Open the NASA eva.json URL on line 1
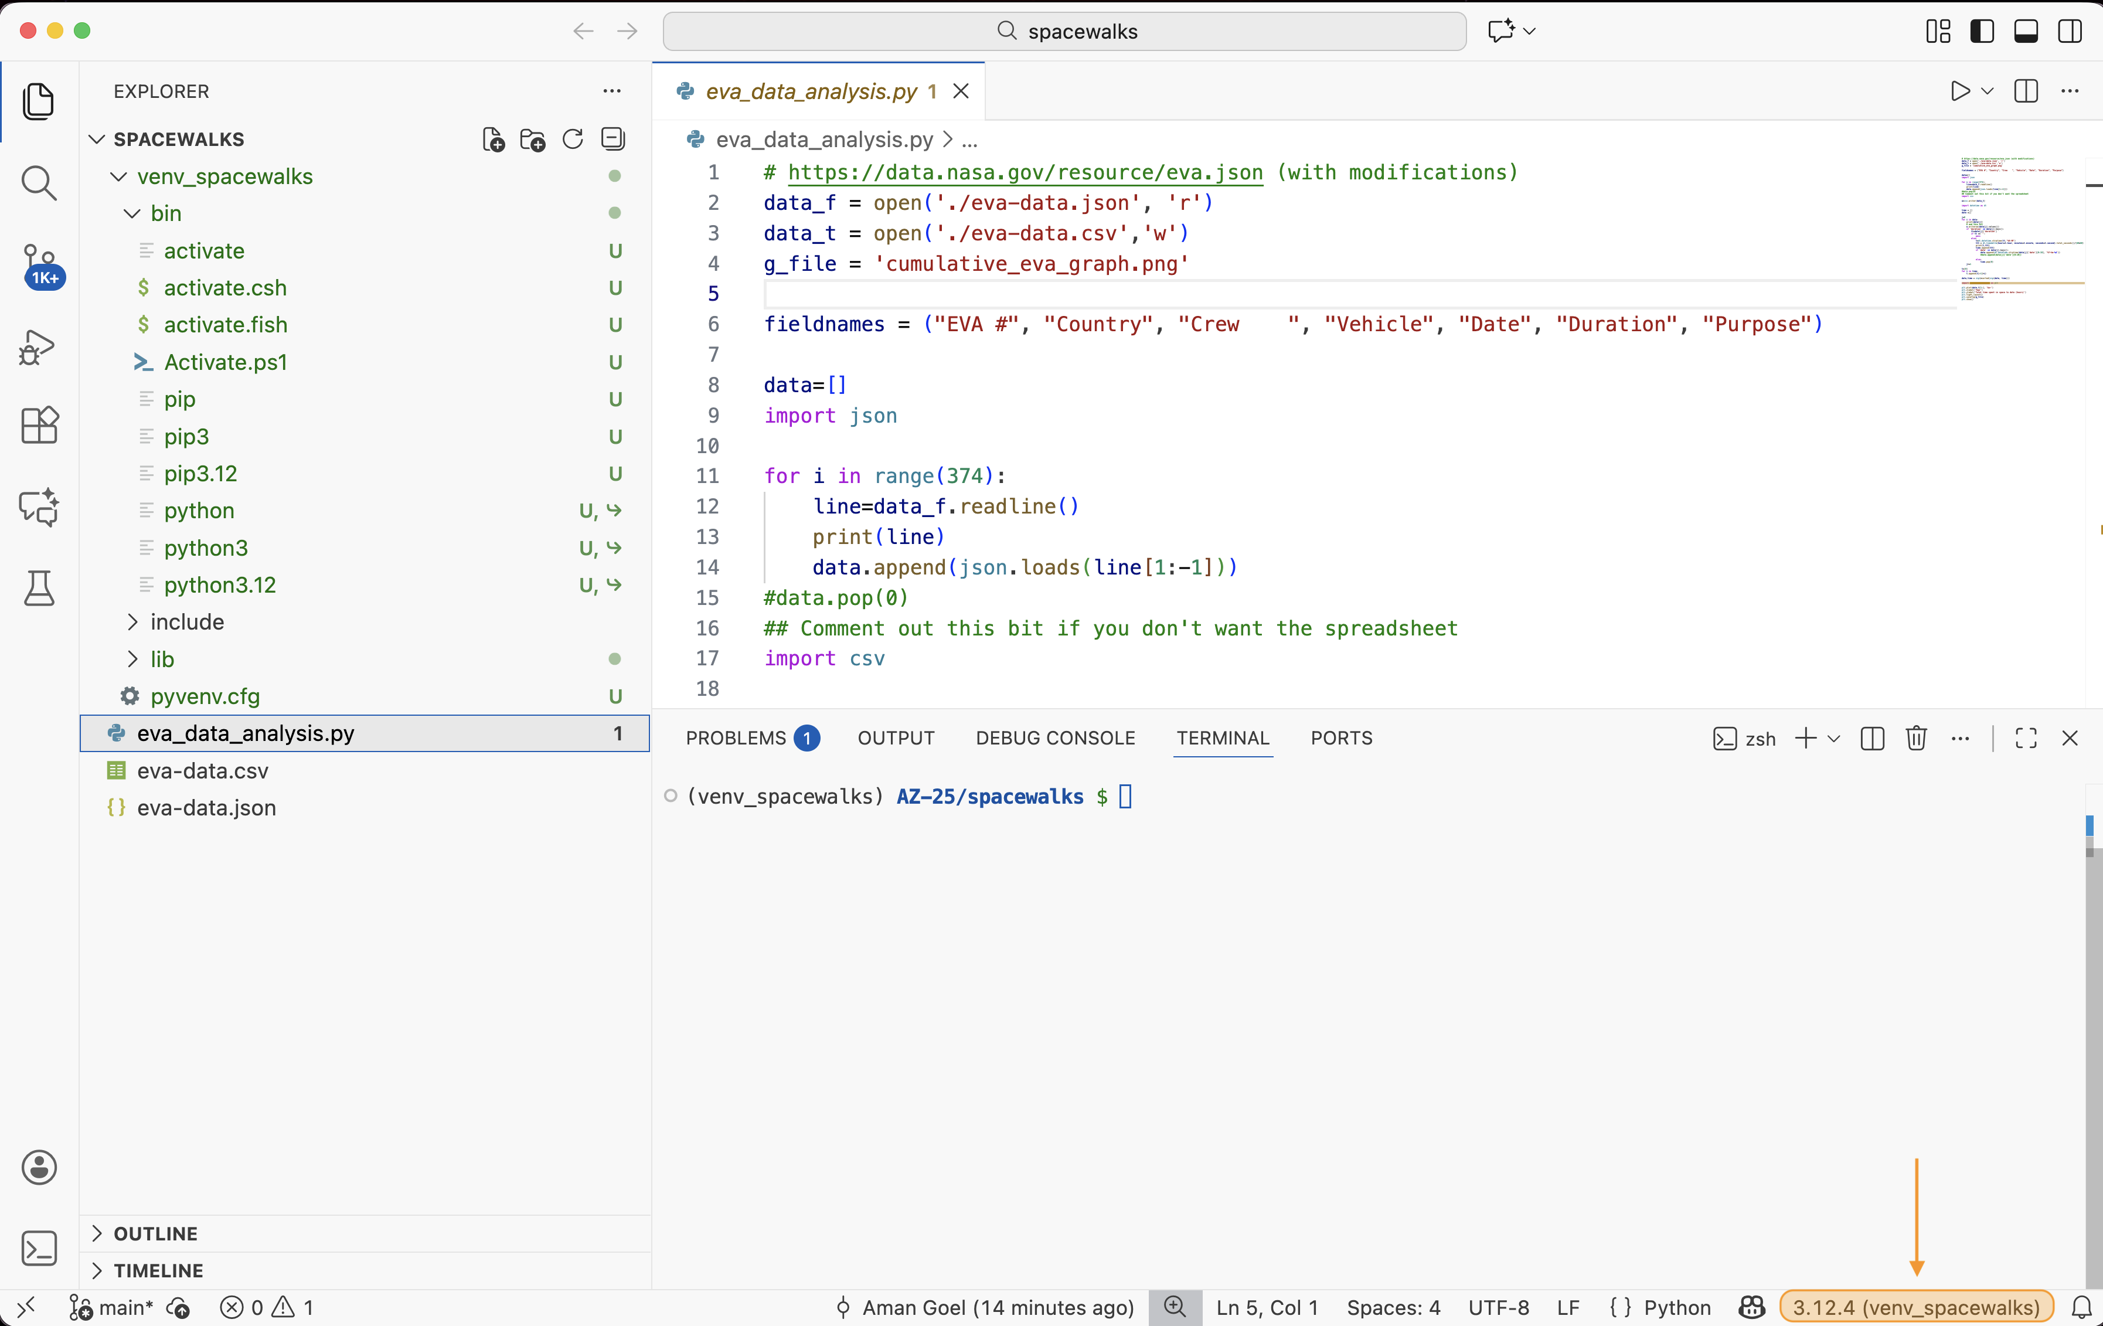This screenshot has width=2103, height=1326. (x=1023, y=172)
